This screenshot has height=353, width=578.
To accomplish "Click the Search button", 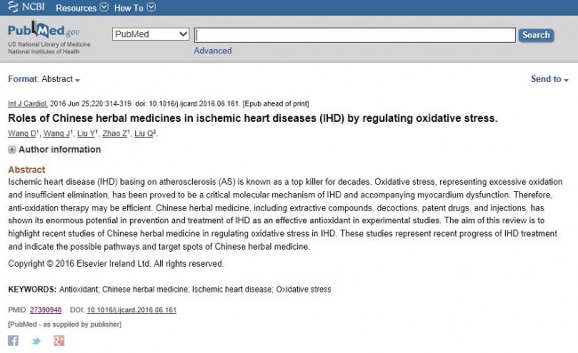I will [x=536, y=35].
